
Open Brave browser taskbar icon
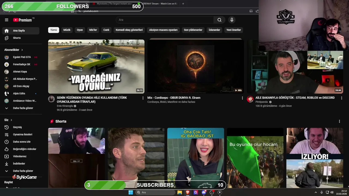click(188, 192)
